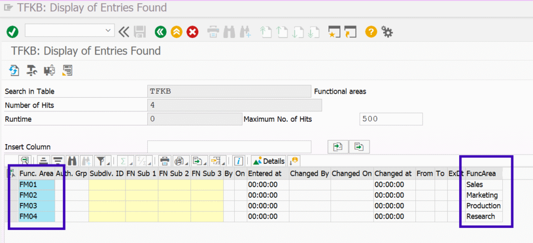Click Print icon in grid toolbar
This screenshot has width=533, height=243.
click(x=165, y=160)
